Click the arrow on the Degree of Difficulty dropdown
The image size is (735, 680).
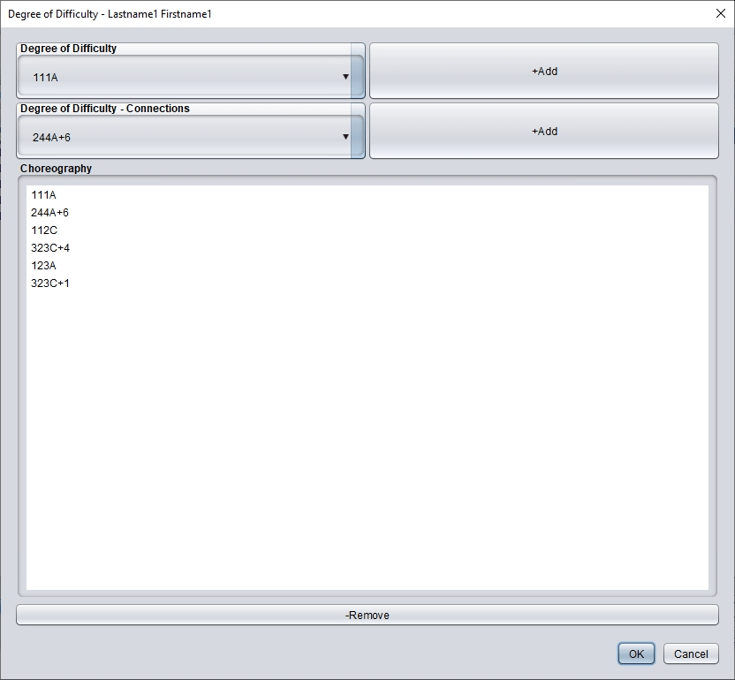345,77
